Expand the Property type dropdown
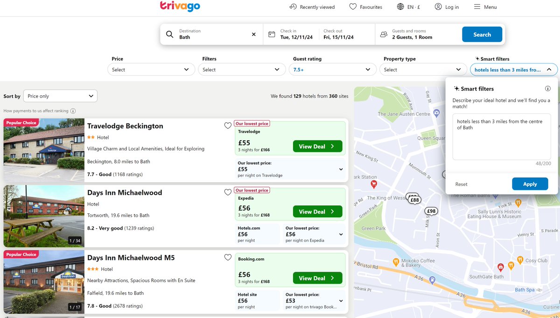 423,70
